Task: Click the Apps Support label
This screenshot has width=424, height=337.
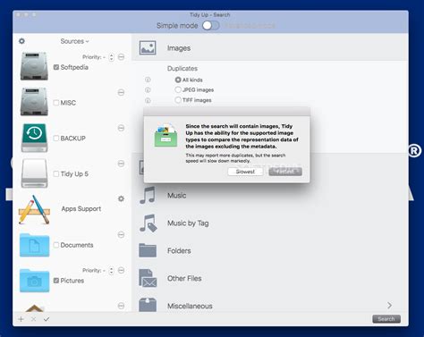Action: 81,209
